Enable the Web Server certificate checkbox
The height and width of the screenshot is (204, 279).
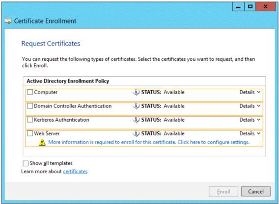click(30, 133)
